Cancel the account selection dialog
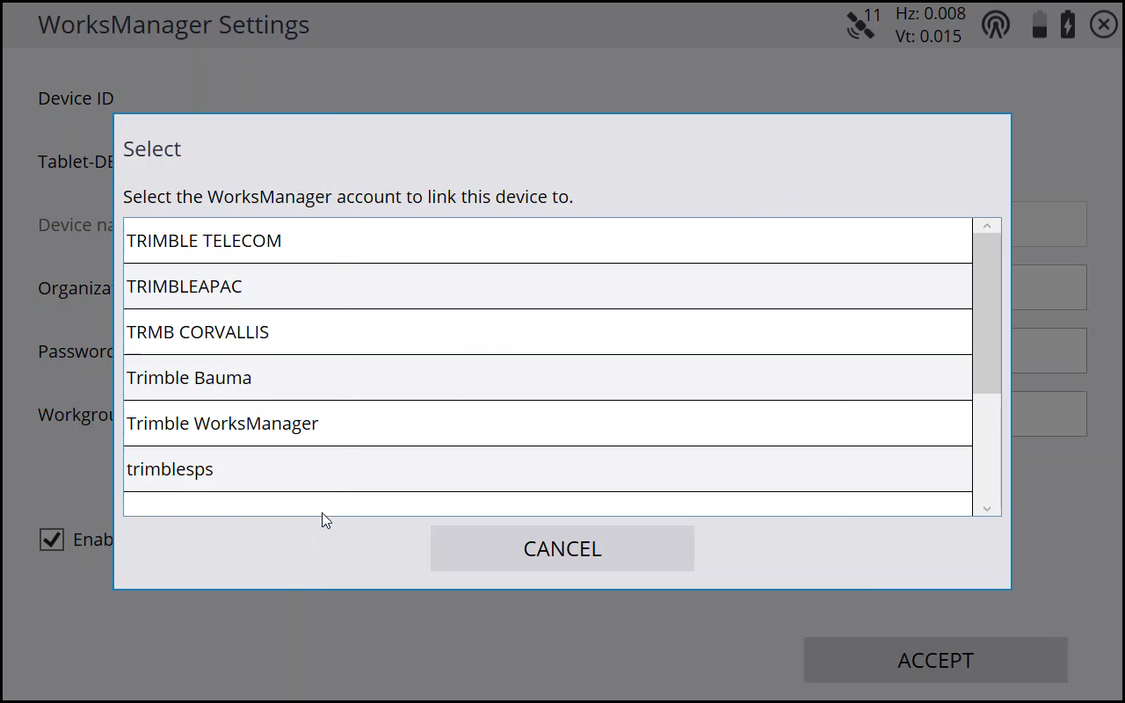The width and height of the screenshot is (1125, 703). [x=562, y=548]
